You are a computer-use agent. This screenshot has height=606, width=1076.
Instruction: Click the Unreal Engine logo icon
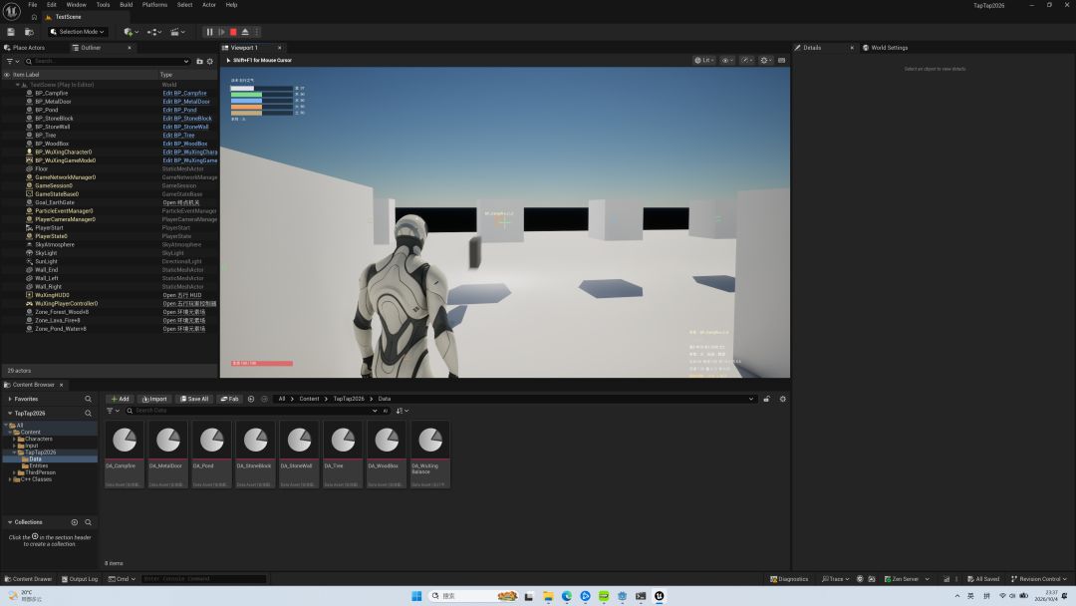click(x=12, y=11)
